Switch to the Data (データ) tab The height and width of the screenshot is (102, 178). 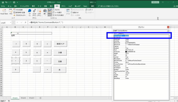pos(40,6)
